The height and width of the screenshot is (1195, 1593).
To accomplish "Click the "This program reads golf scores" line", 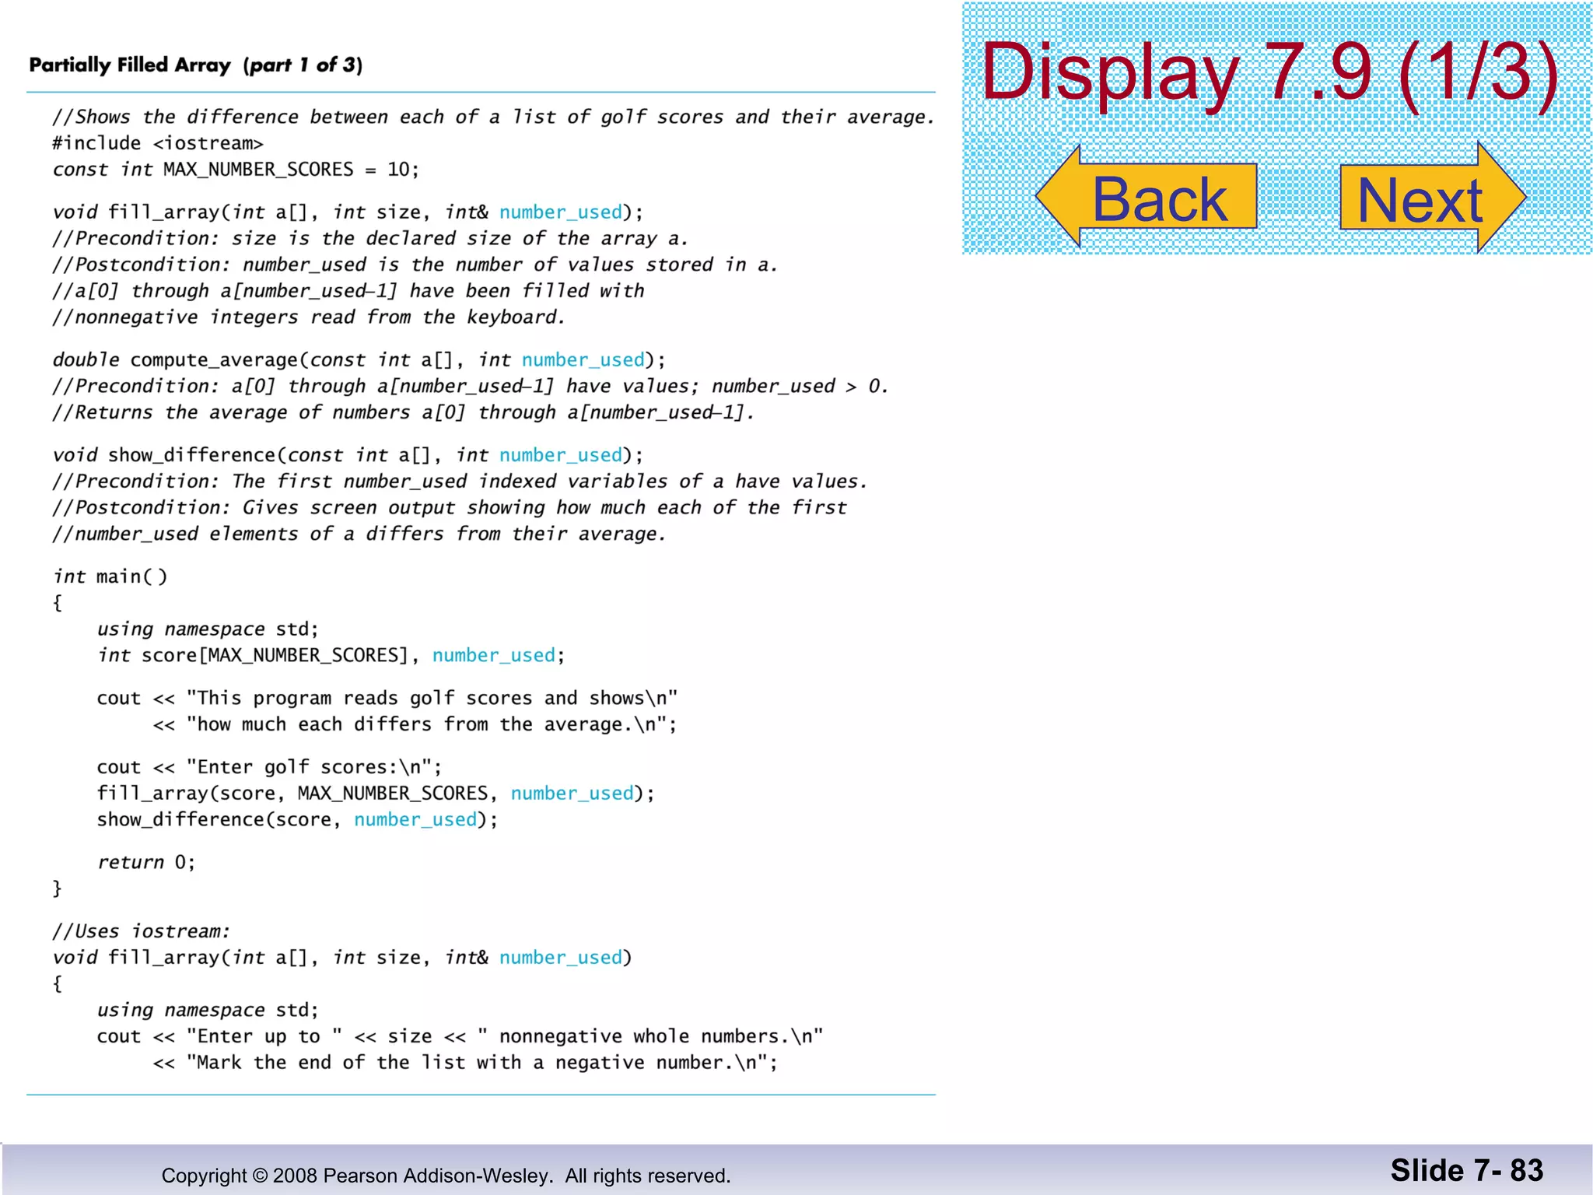I will coord(387,698).
